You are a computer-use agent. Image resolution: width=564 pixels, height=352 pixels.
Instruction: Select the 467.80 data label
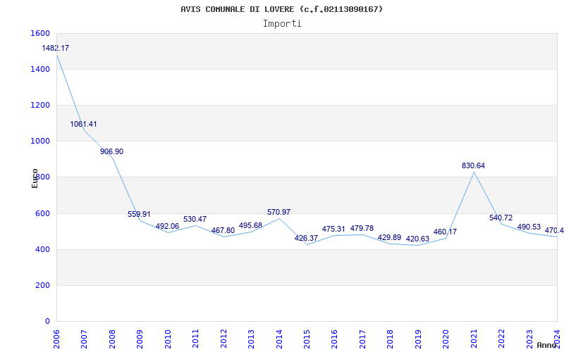(223, 230)
